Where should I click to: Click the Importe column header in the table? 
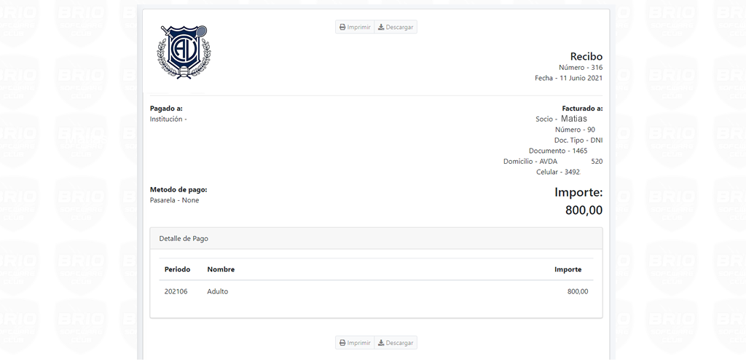[568, 269]
